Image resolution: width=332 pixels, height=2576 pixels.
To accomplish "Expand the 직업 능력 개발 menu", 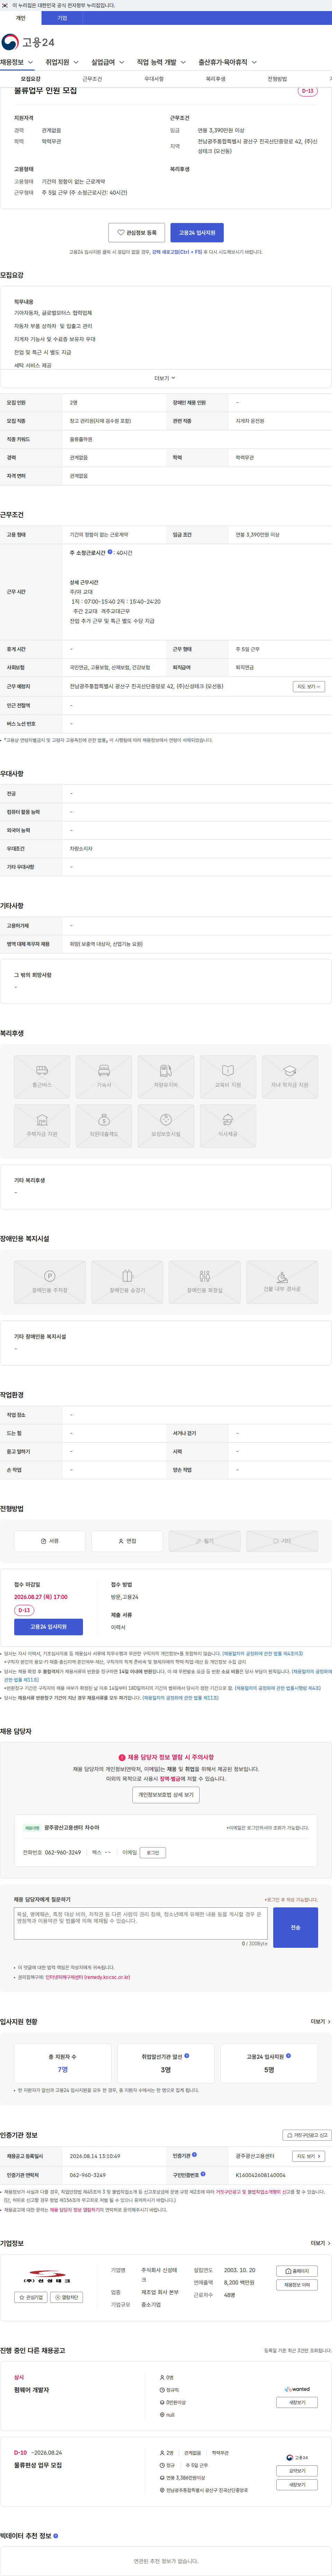I will [x=162, y=62].
